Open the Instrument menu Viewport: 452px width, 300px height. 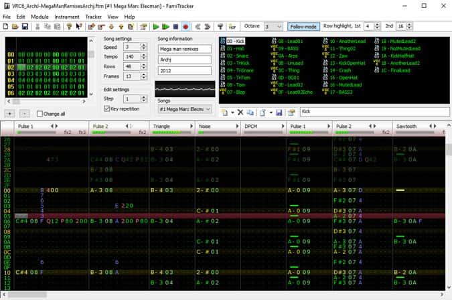pyautogui.click(x=67, y=17)
